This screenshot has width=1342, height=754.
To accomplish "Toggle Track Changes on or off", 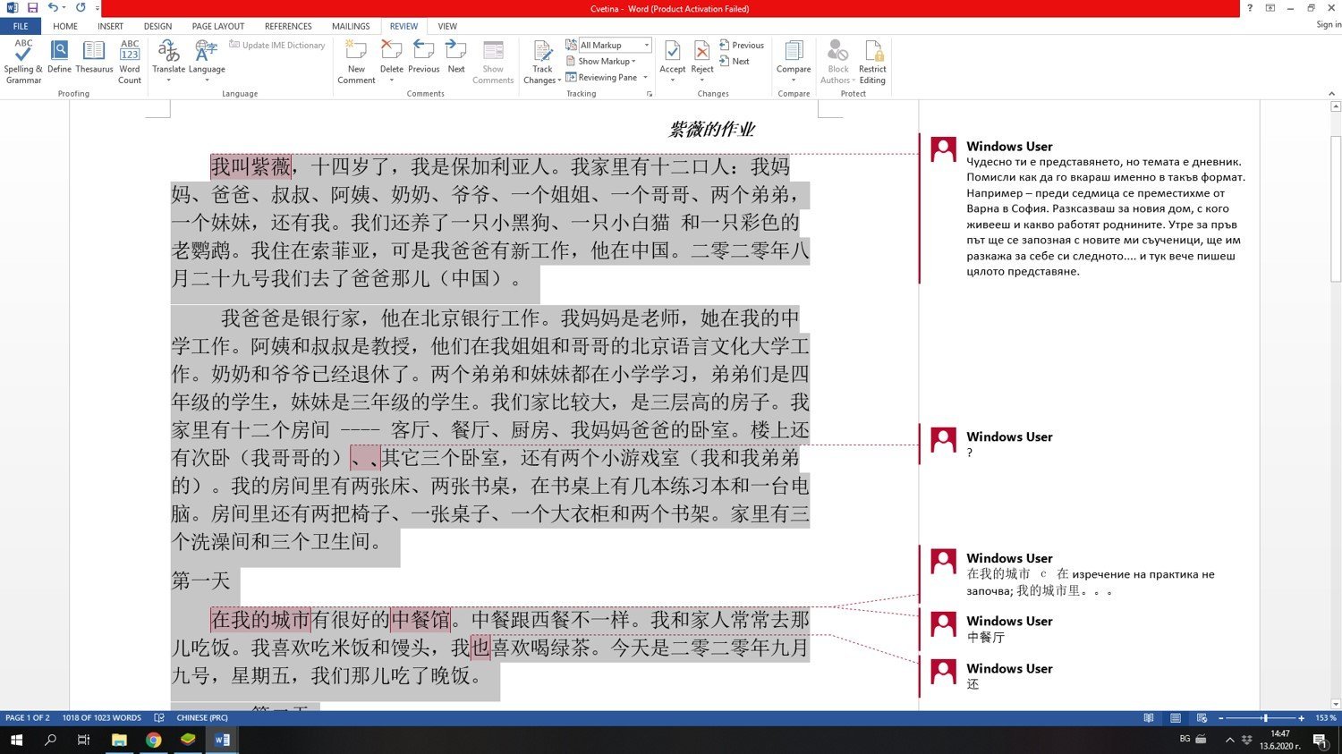I will [542, 52].
